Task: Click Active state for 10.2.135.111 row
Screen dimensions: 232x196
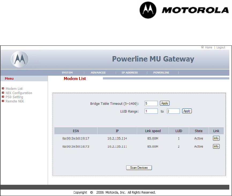Action: pos(199,147)
